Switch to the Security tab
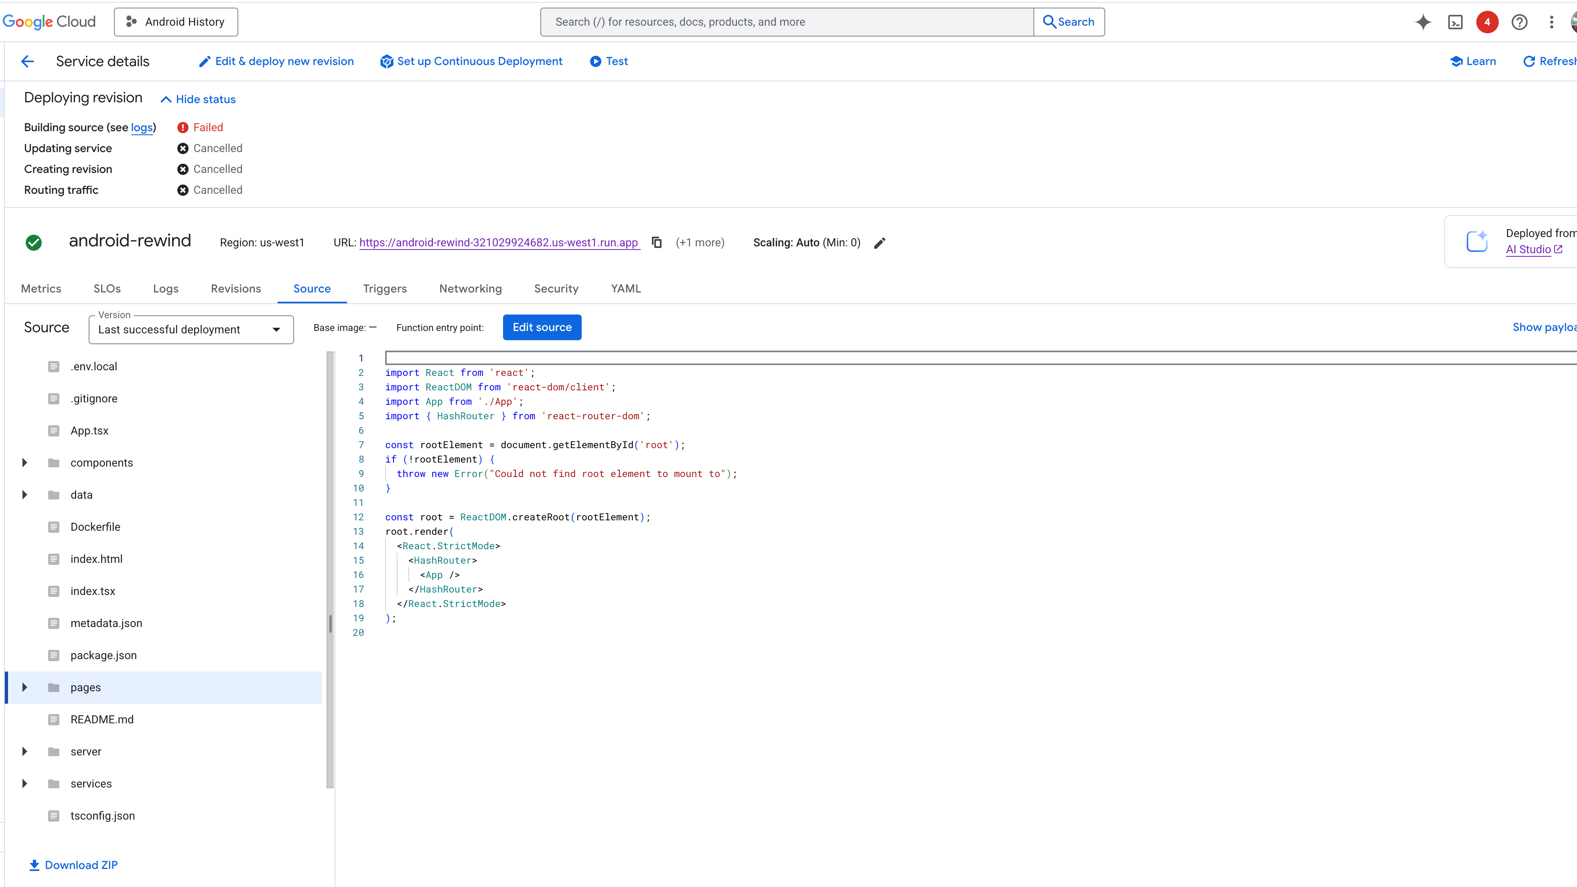Image resolution: width=1577 pixels, height=887 pixels. [556, 288]
